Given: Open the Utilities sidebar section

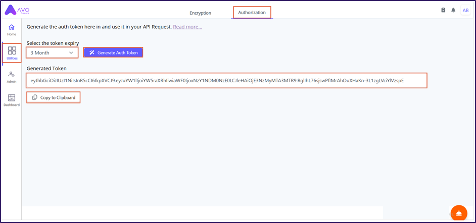Looking at the screenshot, I should coord(12,53).
